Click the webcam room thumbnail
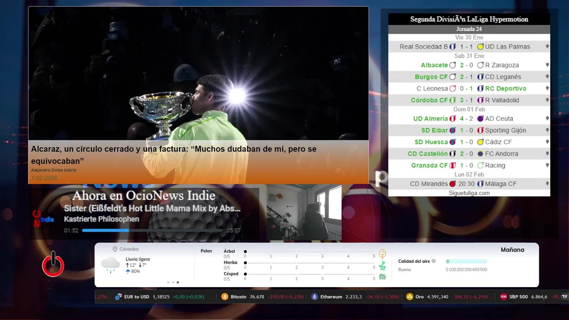This screenshot has width=569, height=320. [304, 213]
